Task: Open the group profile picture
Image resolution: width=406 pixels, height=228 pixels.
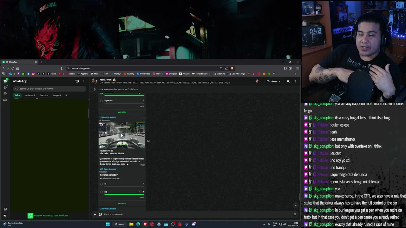Action: click(x=95, y=81)
